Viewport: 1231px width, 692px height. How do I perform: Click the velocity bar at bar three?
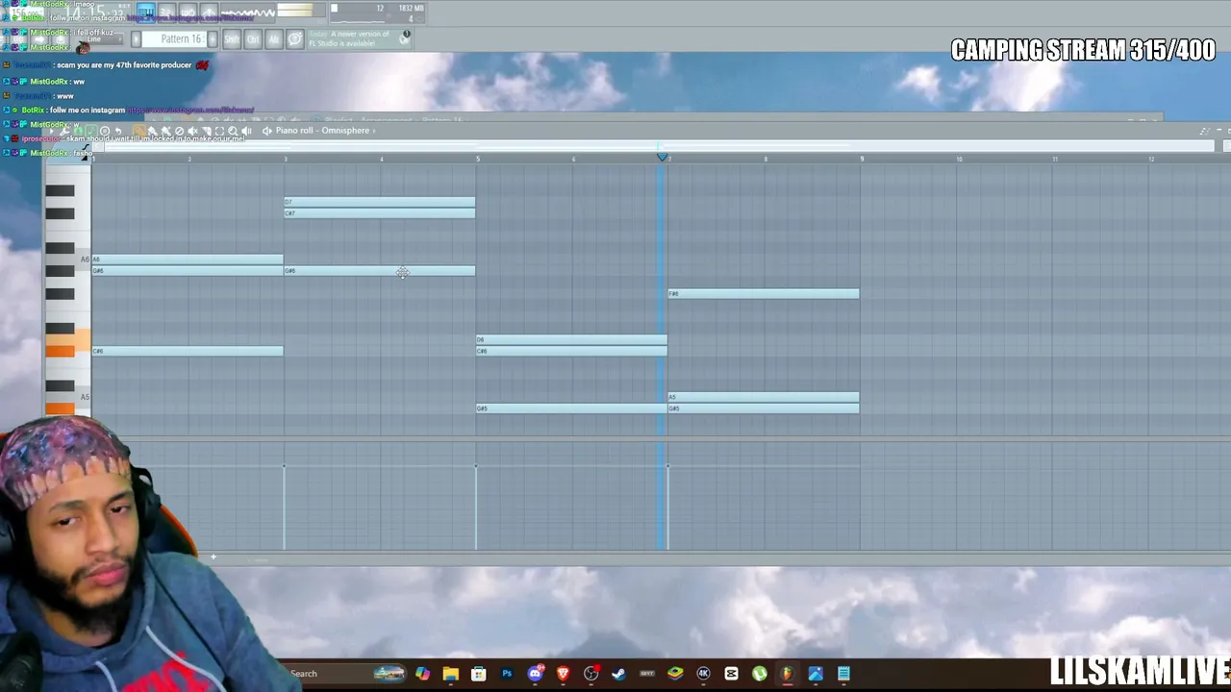(x=284, y=507)
